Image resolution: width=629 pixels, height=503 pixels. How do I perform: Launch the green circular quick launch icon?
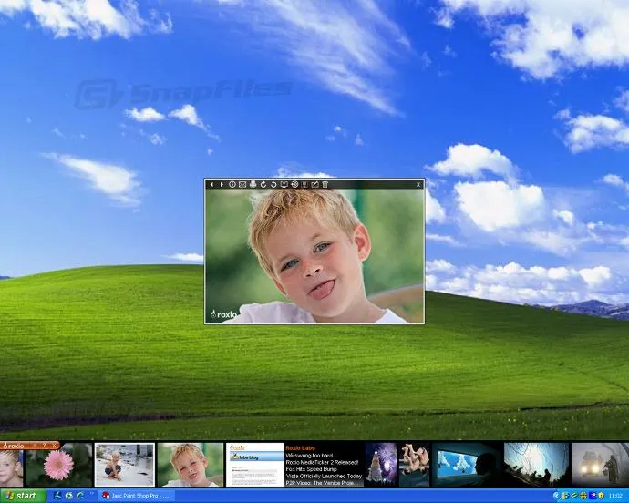coord(69,496)
